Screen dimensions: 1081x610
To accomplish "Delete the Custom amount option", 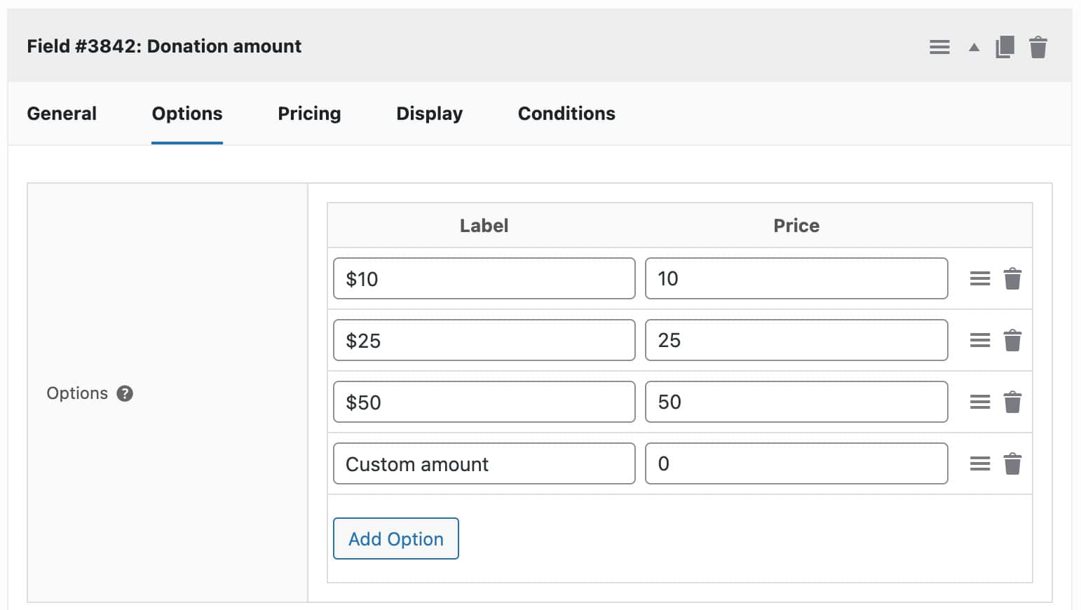I will point(1012,463).
